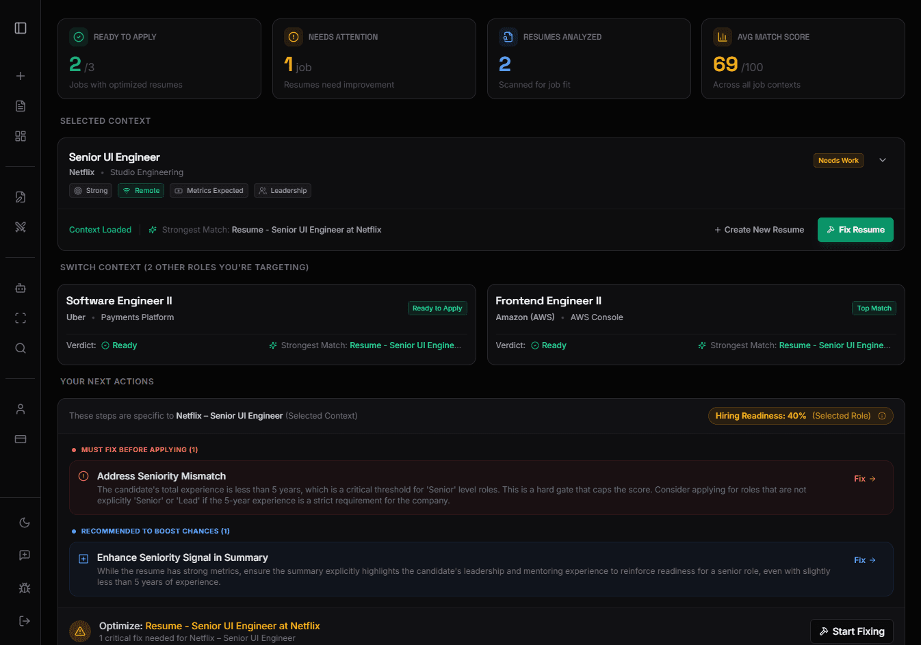The width and height of the screenshot is (921, 645).
Task: Click Fix for Enhance Seniority Signal
Action: click(x=864, y=560)
